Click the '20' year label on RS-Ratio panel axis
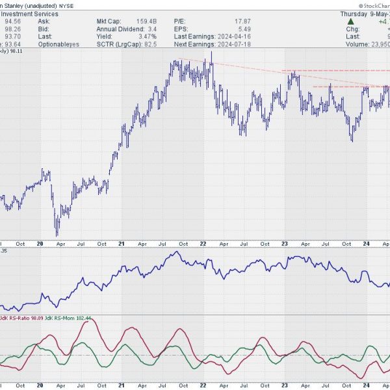 [40, 385]
